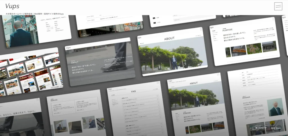Click the portrait photo in the MESSAGE card
Viewport: 288px width, 136px height.
pos(274,107)
